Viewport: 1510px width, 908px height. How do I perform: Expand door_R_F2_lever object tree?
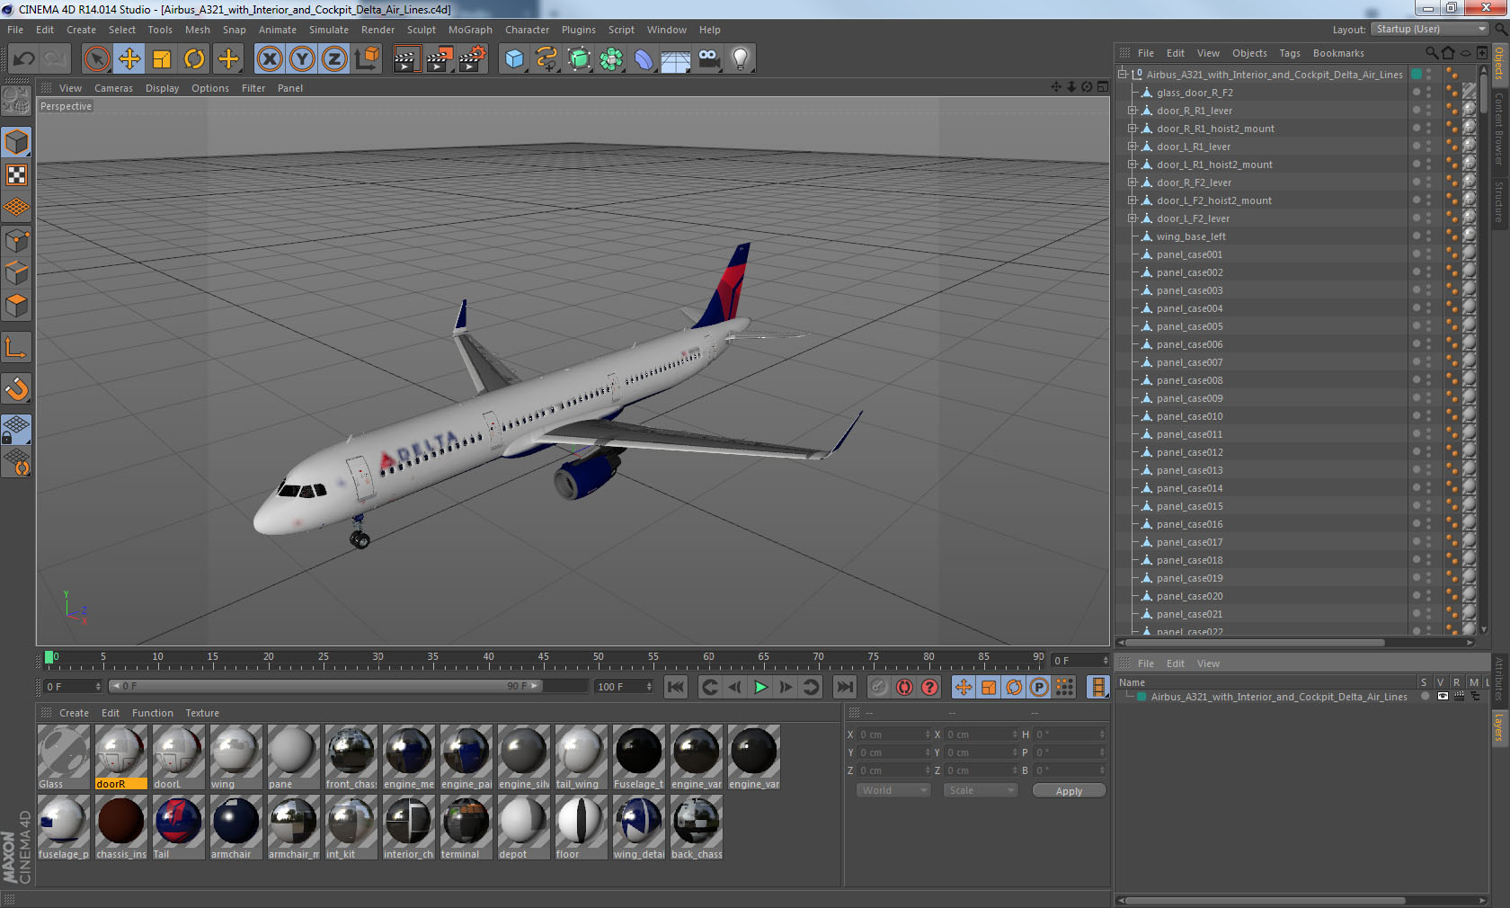coord(1132,182)
